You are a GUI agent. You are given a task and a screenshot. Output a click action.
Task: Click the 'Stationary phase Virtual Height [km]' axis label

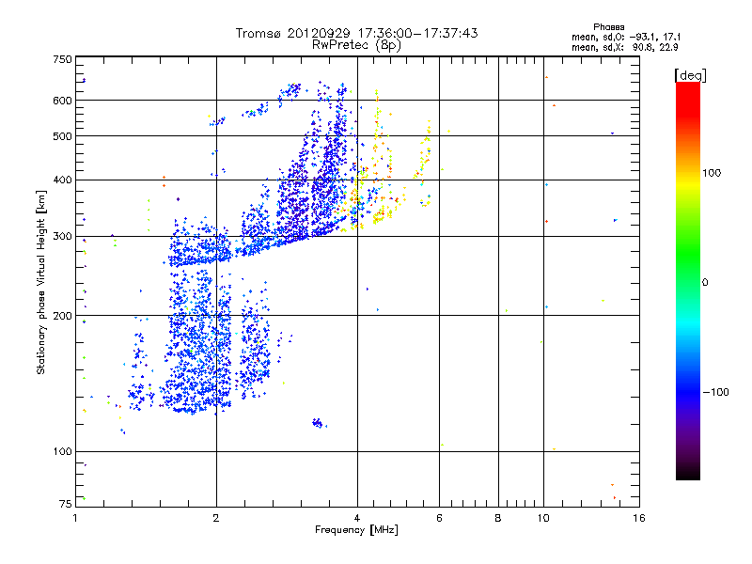[x=40, y=283]
